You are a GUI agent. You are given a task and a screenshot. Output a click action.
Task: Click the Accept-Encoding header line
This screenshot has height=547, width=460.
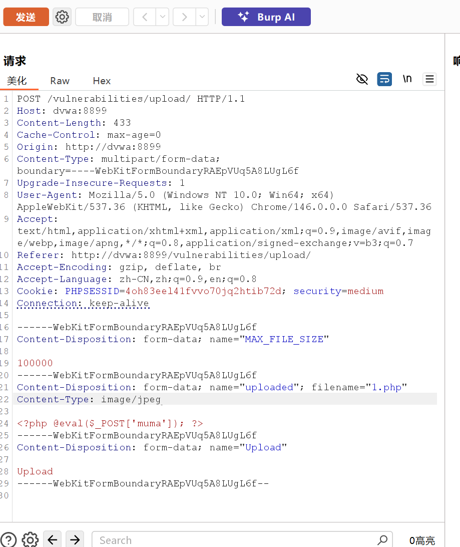tap(119, 267)
